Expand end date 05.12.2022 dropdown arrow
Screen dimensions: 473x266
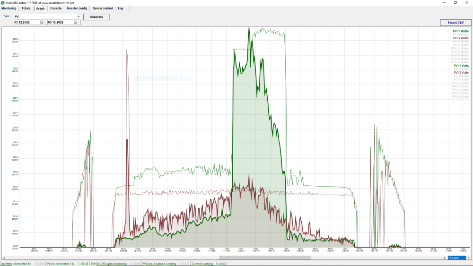click(x=79, y=22)
